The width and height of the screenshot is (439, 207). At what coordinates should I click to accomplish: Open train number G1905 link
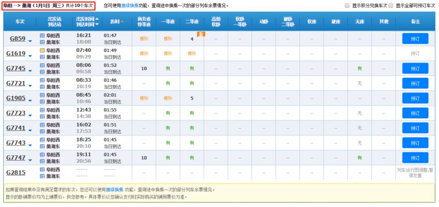coord(16,98)
